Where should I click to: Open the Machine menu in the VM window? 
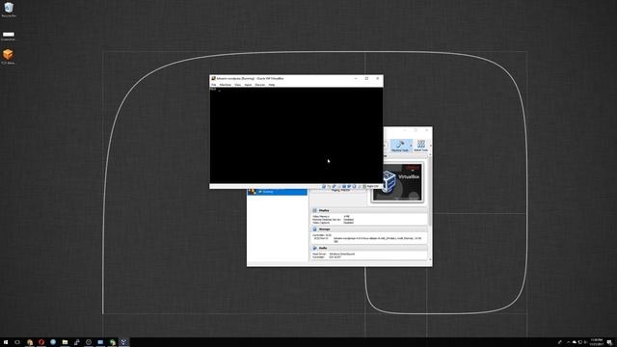tap(226, 85)
